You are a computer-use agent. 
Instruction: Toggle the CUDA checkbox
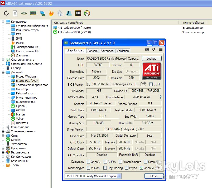click(x=105, y=162)
